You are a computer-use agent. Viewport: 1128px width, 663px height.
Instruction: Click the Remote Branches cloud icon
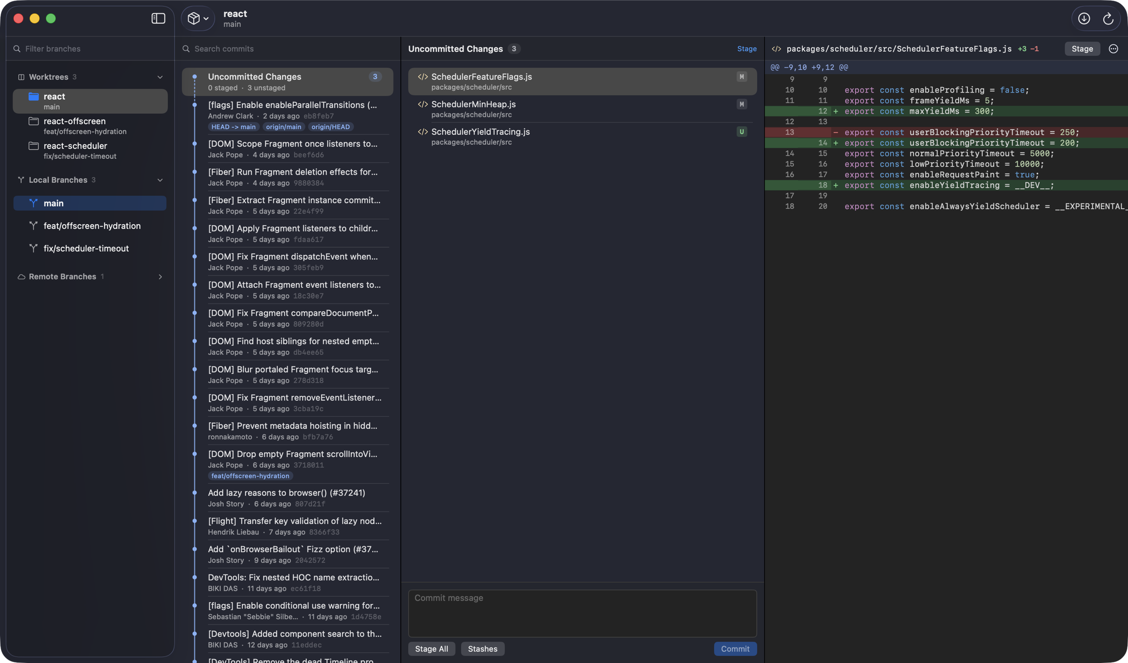[x=21, y=277]
